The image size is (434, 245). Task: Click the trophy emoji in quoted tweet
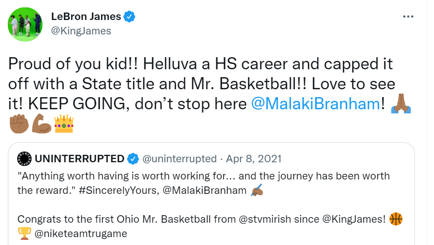(x=23, y=233)
